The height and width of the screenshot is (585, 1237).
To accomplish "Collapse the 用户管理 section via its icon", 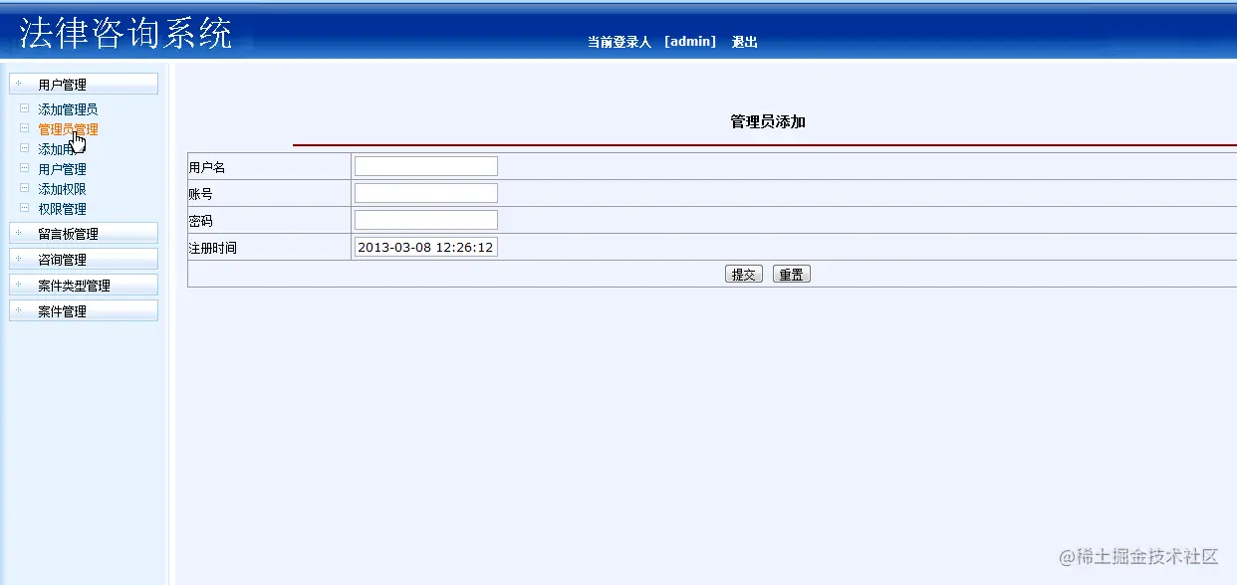I will click(18, 83).
